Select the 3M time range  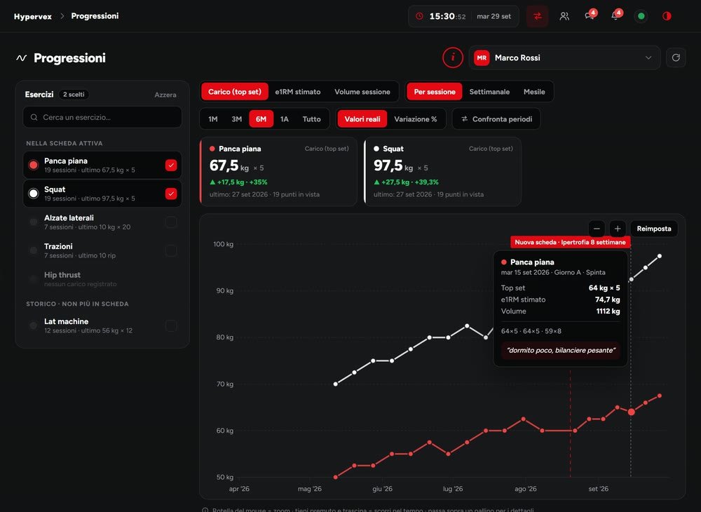click(236, 119)
